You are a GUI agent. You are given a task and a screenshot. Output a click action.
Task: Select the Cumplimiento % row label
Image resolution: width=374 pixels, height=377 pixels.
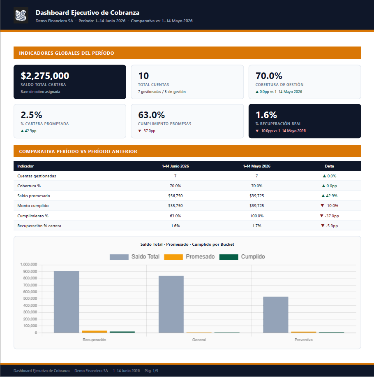click(x=33, y=216)
